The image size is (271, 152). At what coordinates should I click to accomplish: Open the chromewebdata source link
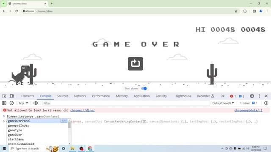[x=248, y=110]
